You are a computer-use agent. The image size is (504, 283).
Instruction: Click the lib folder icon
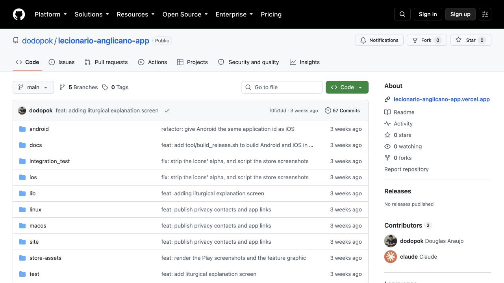(x=22, y=193)
